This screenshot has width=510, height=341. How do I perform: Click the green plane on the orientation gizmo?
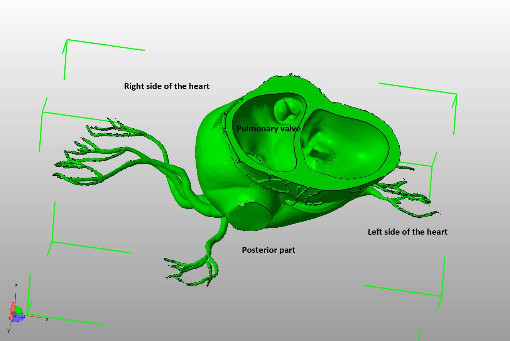(19, 311)
